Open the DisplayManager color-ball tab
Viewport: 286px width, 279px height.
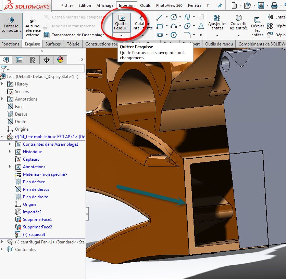60,60
